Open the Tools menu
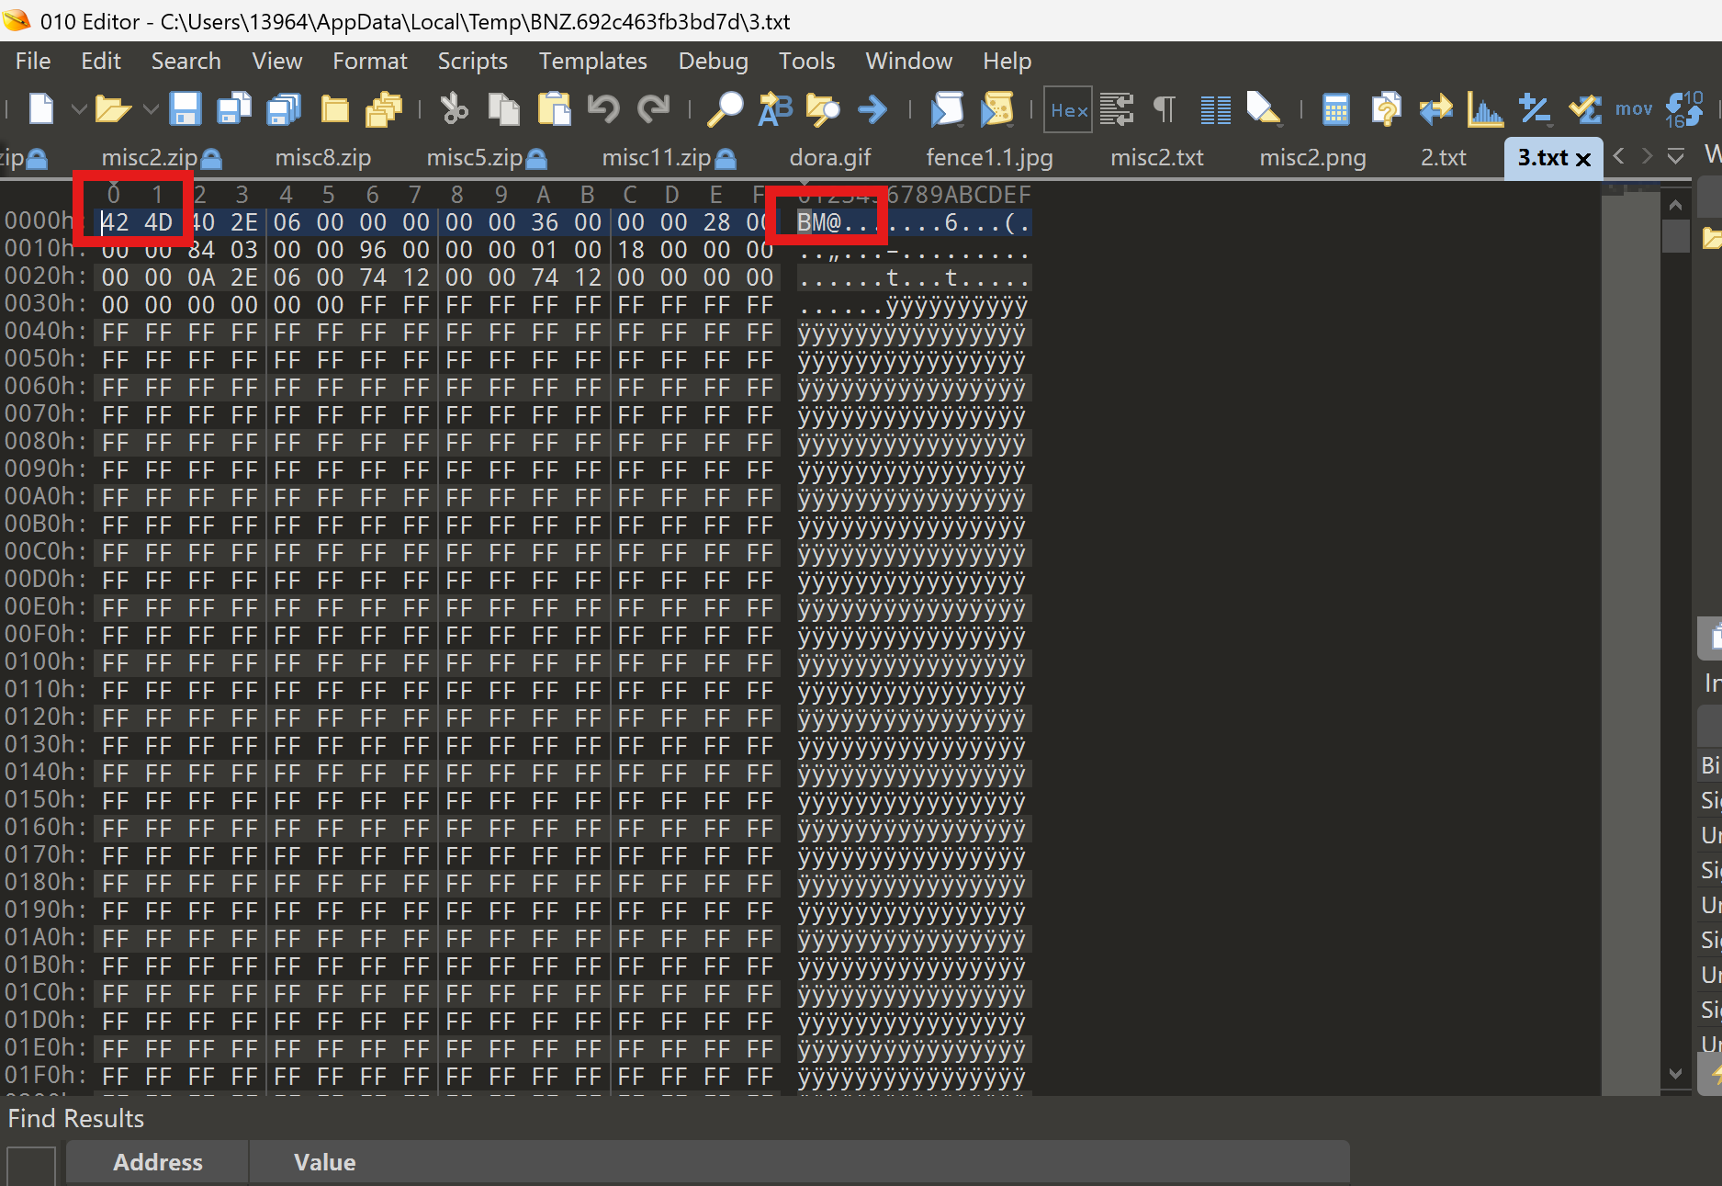This screenshot has height=1186, width=1722. [x=807, y=62]
